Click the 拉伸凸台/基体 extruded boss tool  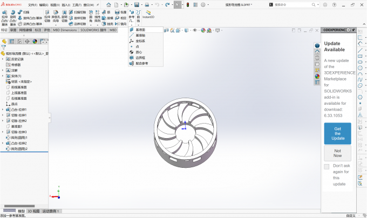click(x=4, y=18)
